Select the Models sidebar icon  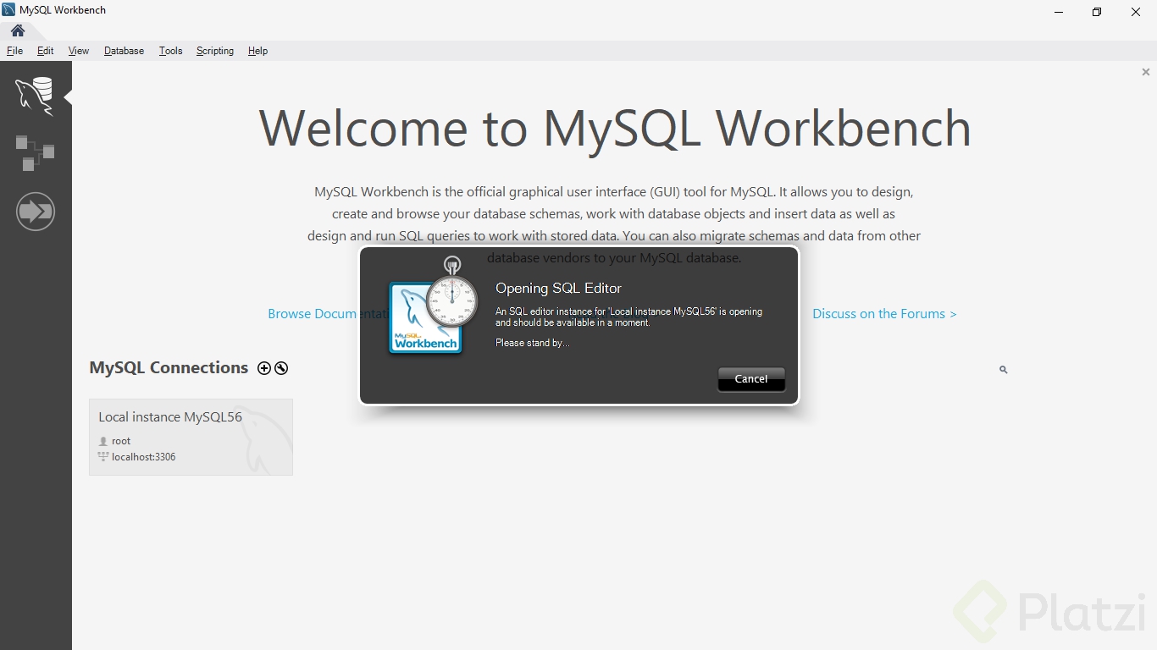tap(35, 153)
